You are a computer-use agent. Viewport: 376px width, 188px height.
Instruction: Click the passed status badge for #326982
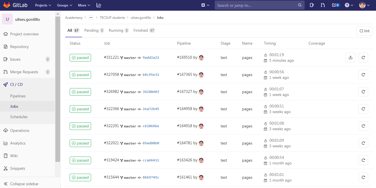click(x=80, y=92)
